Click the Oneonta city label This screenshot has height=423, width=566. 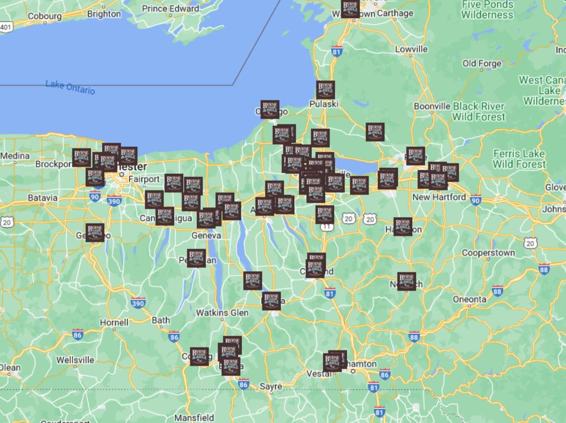pos(469,299)
